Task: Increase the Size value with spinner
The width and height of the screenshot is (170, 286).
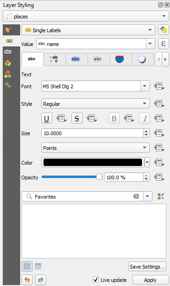Action: (146, 131)
